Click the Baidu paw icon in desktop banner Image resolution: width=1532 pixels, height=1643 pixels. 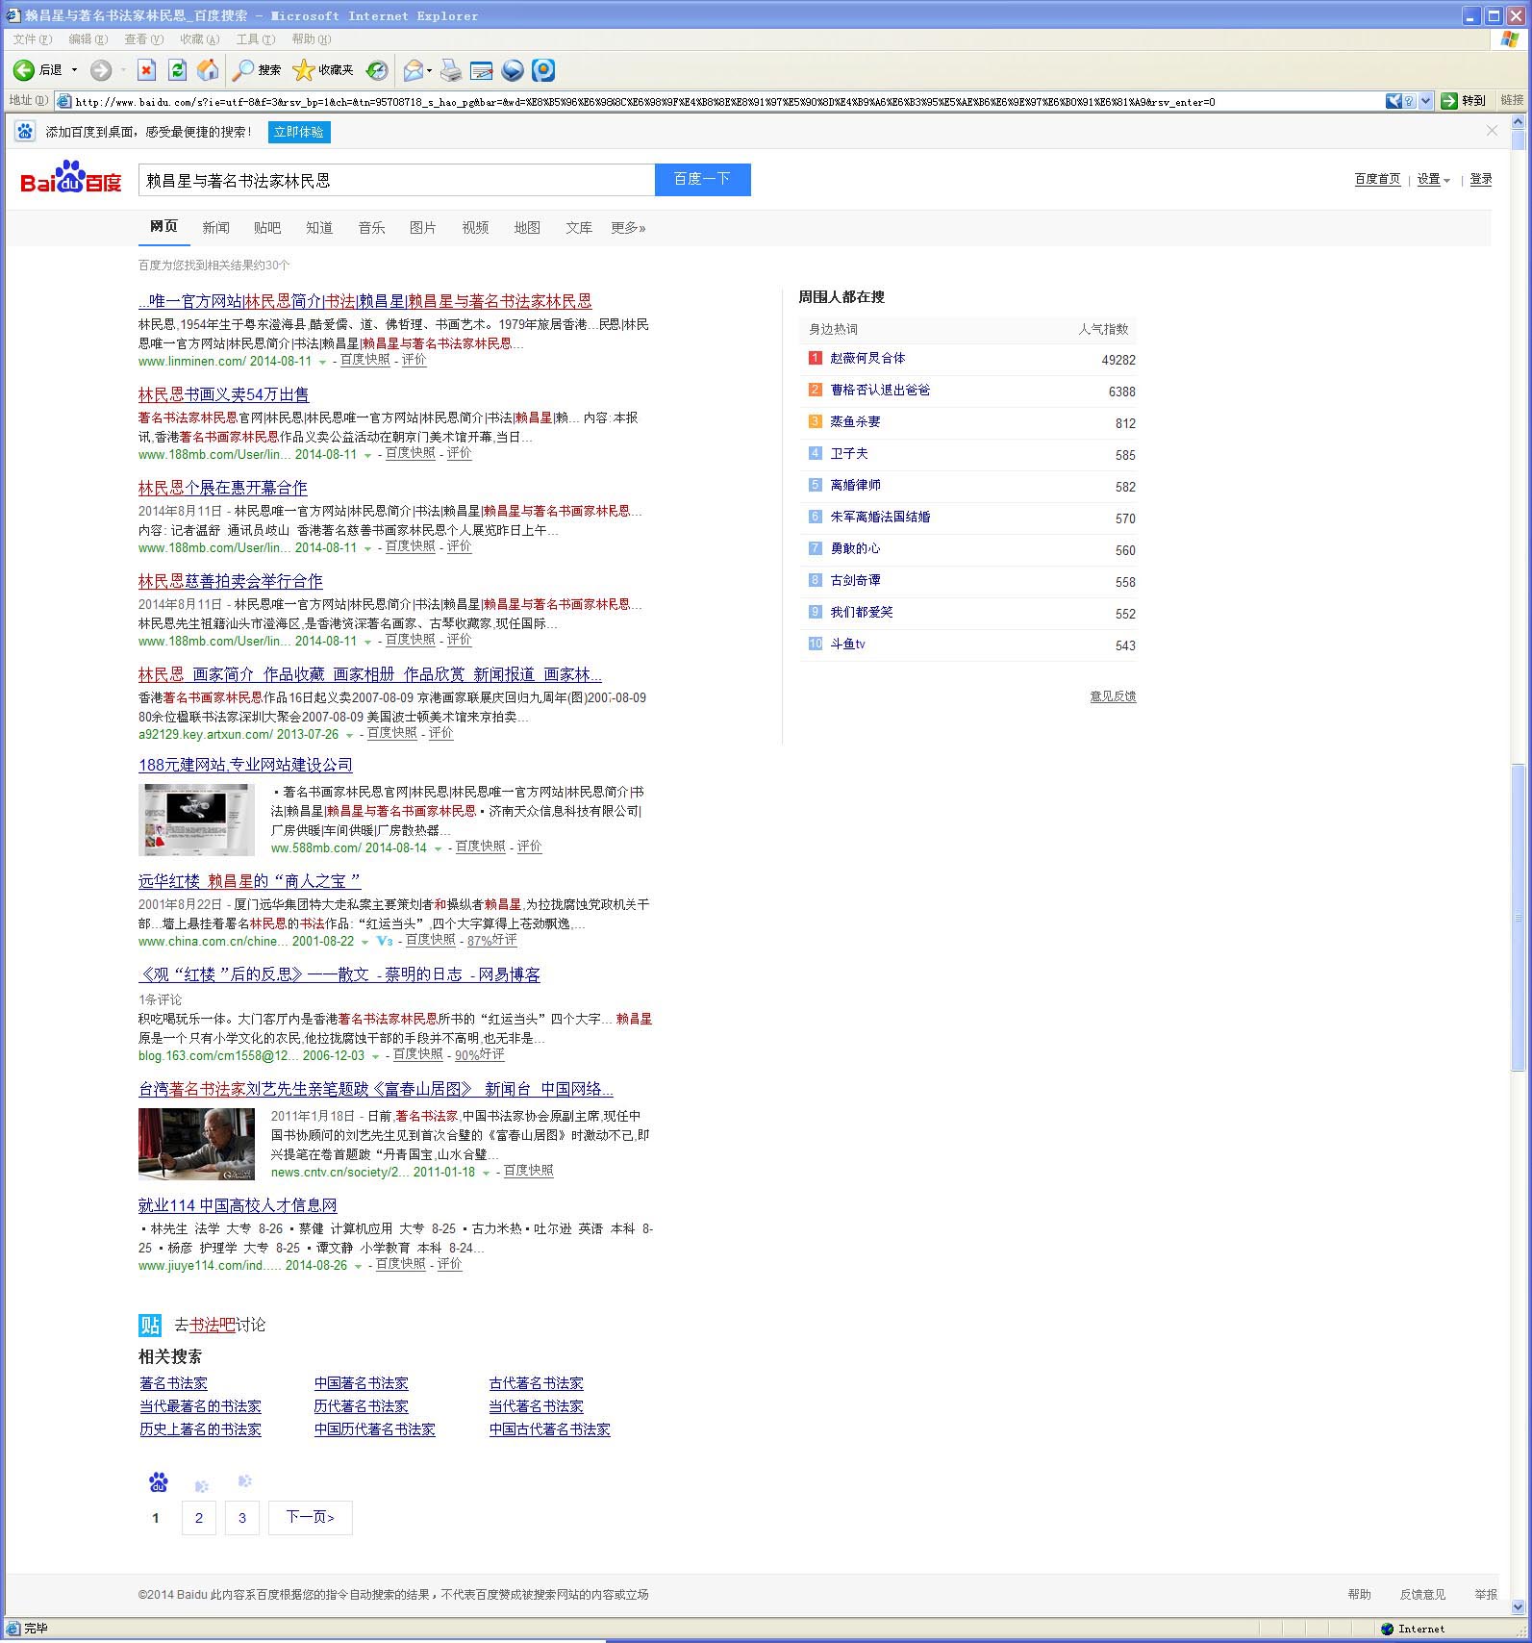(25, 132)
